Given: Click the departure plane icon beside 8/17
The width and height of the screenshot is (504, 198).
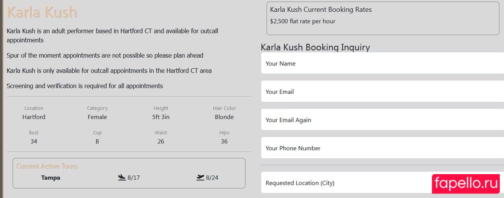Looking at the screenshot, I should (x=122, y=177).
